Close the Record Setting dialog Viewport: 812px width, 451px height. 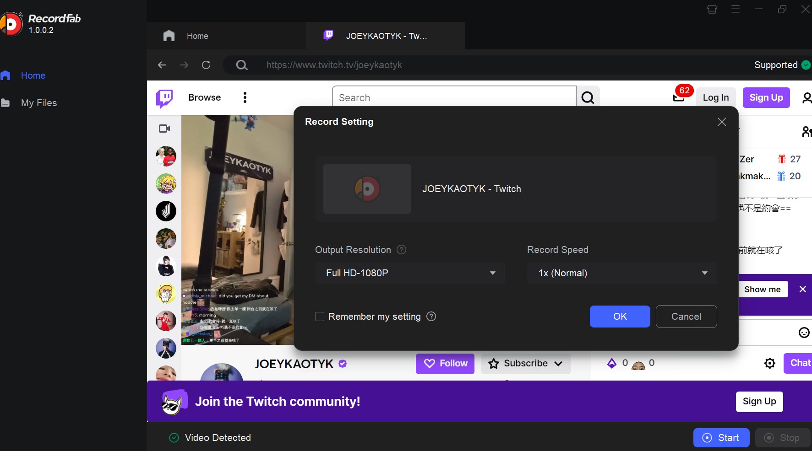coord(722,122)
